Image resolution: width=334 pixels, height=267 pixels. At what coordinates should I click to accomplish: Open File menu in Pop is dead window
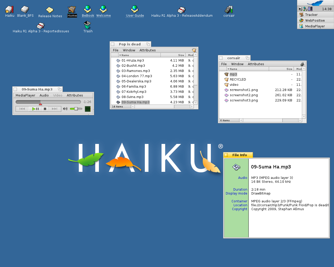(x=116, y=50)
